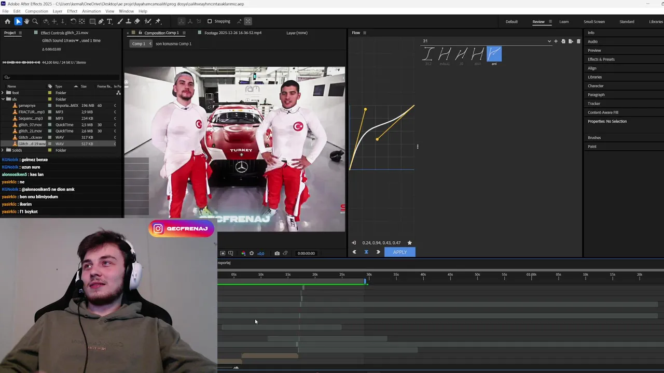
Task: Click the Flow export presets icon
Action: coord(571,41)
